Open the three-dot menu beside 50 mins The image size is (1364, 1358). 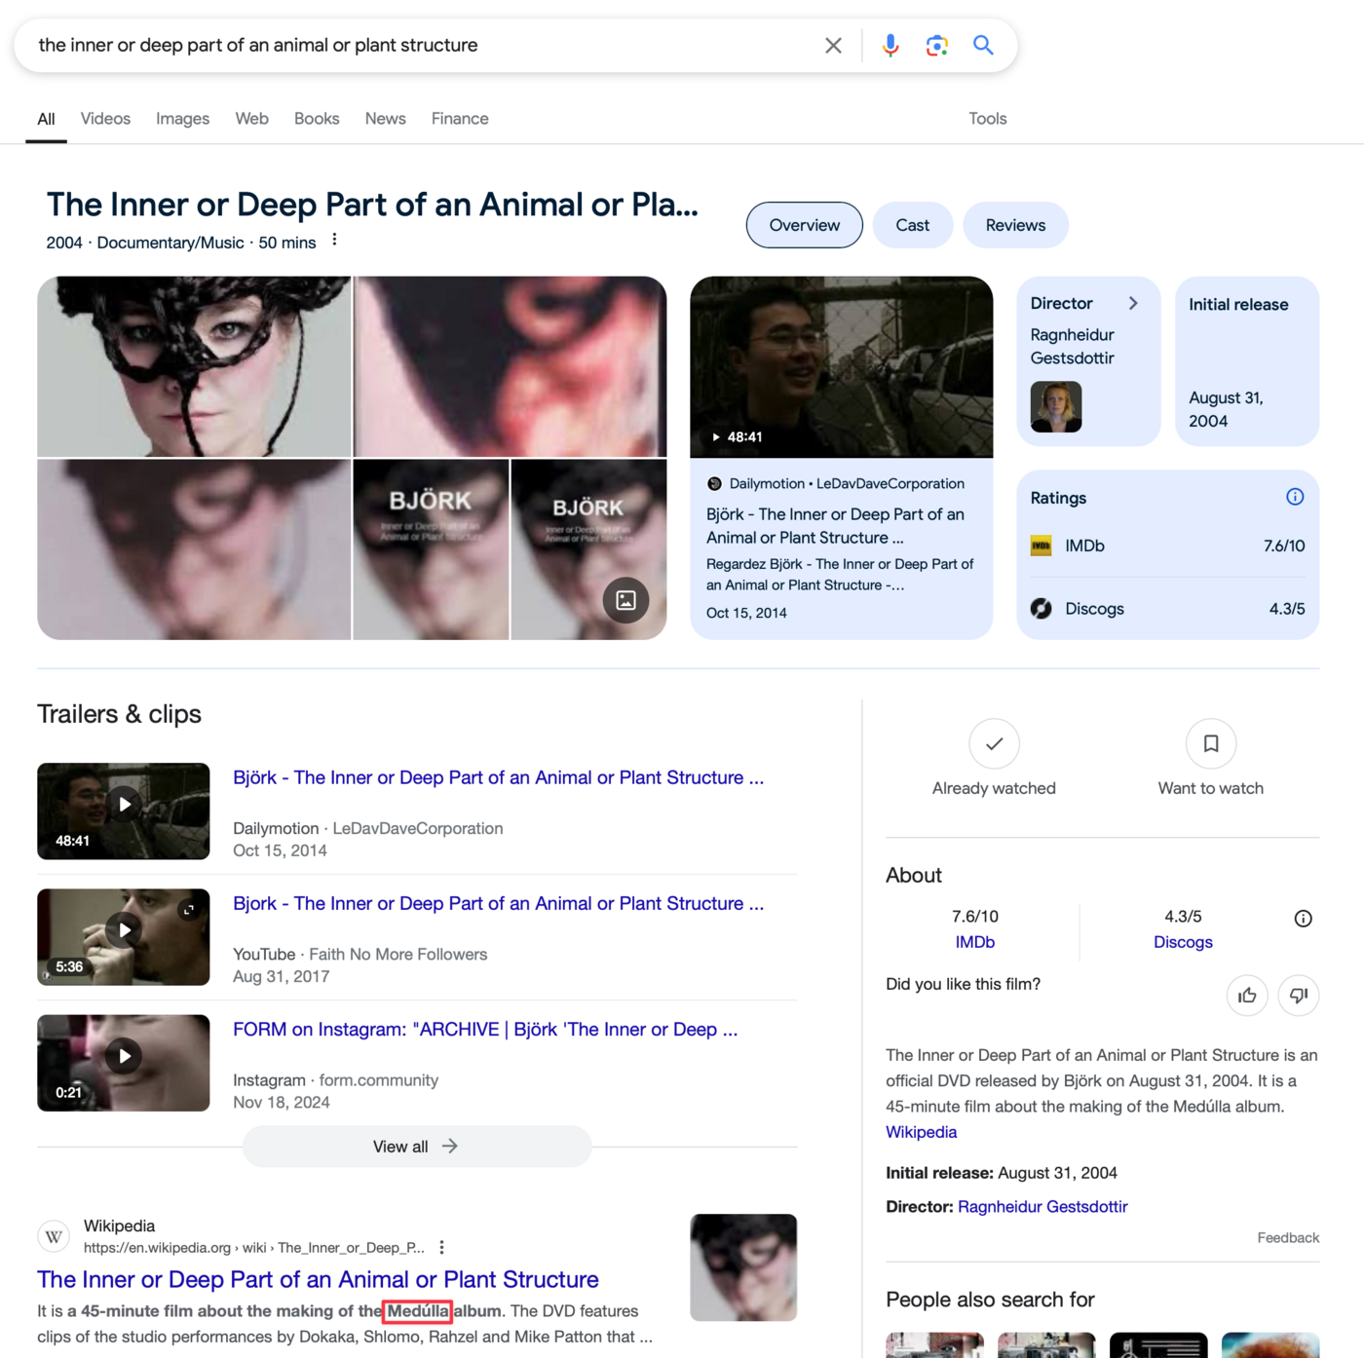coord(334,240)
